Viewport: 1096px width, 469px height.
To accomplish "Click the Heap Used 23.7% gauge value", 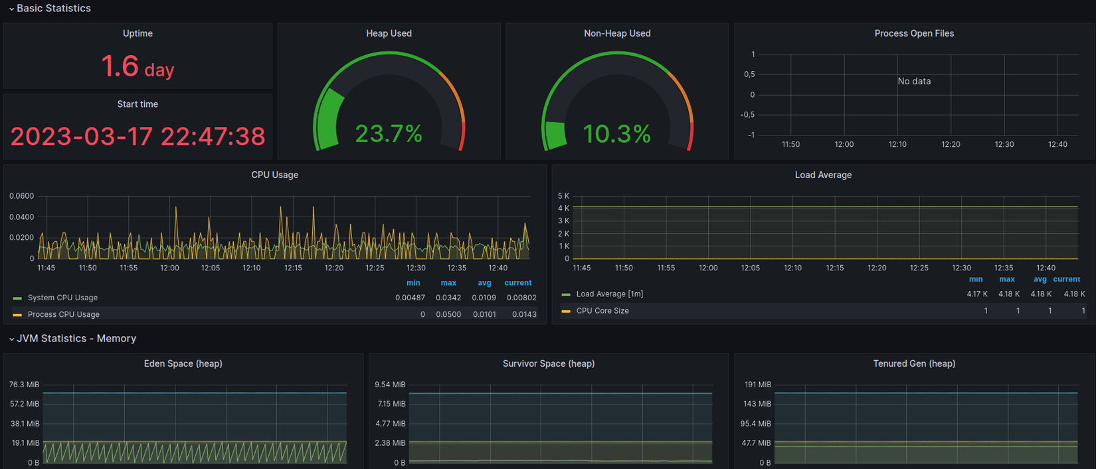I will [389, 134].
